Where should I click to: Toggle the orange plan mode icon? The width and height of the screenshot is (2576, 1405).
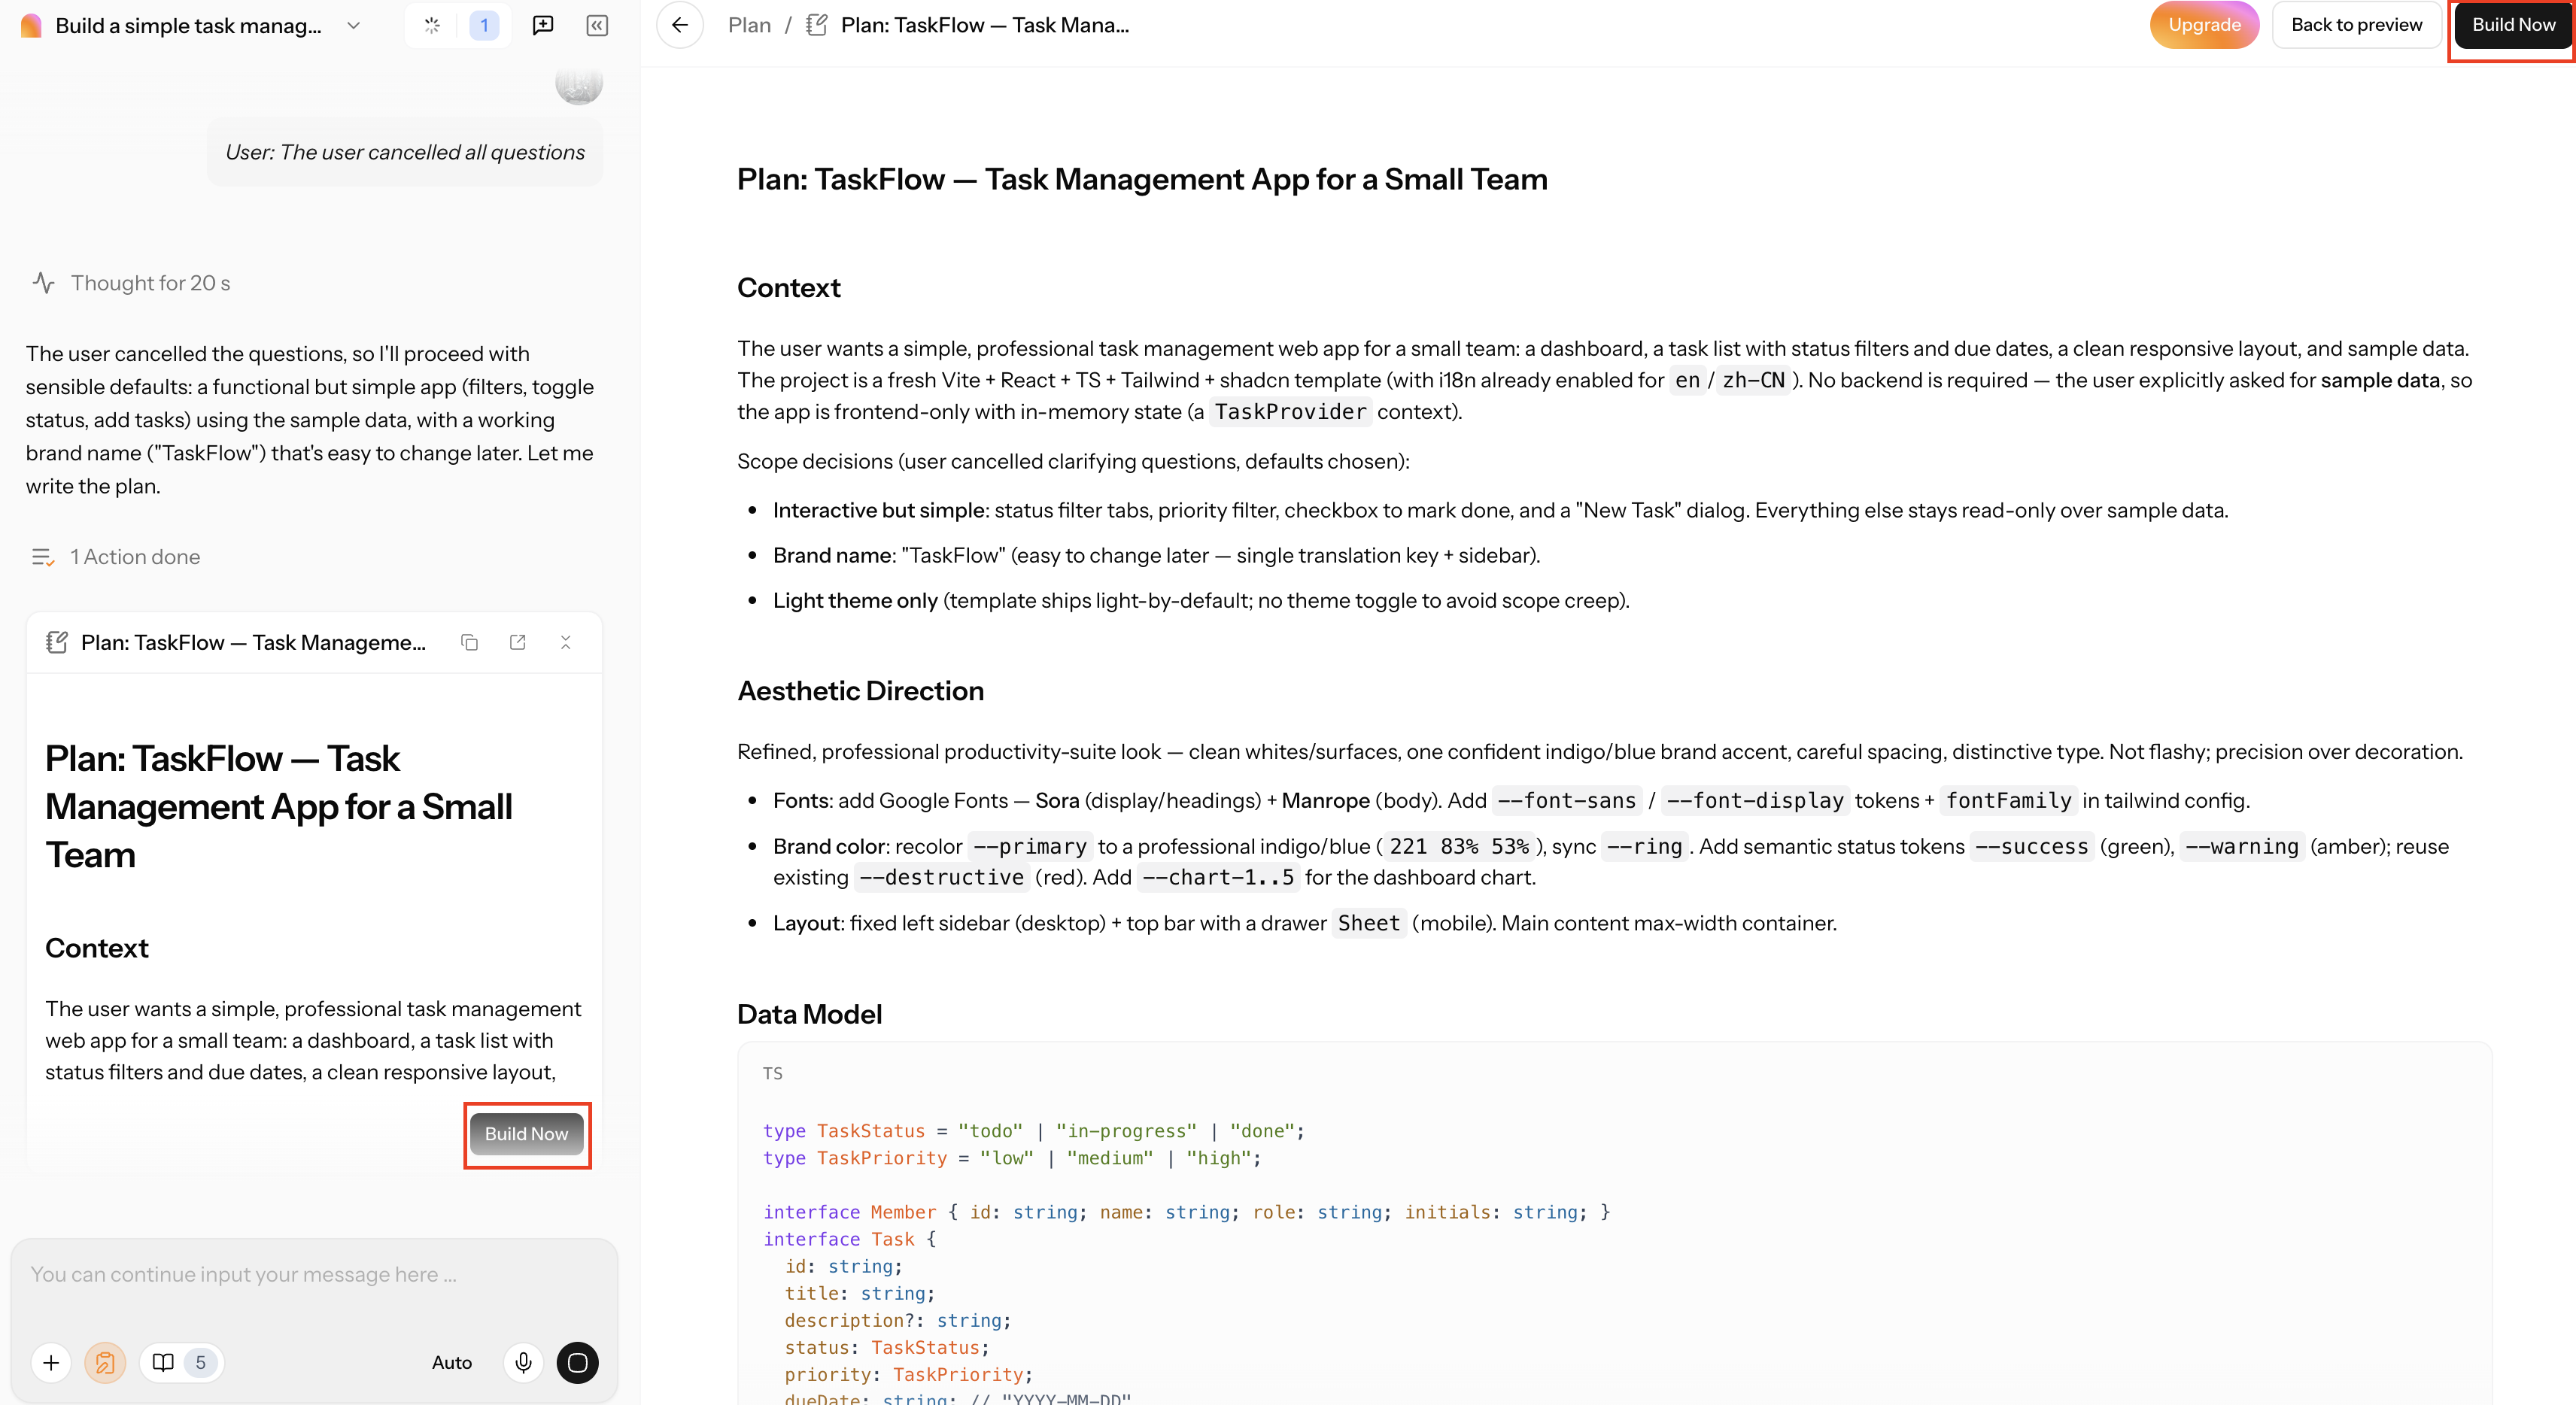pyautogui.click(x=105, y=1362)
